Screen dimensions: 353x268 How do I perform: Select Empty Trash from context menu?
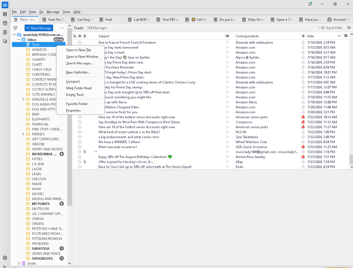tap(75, 95)
